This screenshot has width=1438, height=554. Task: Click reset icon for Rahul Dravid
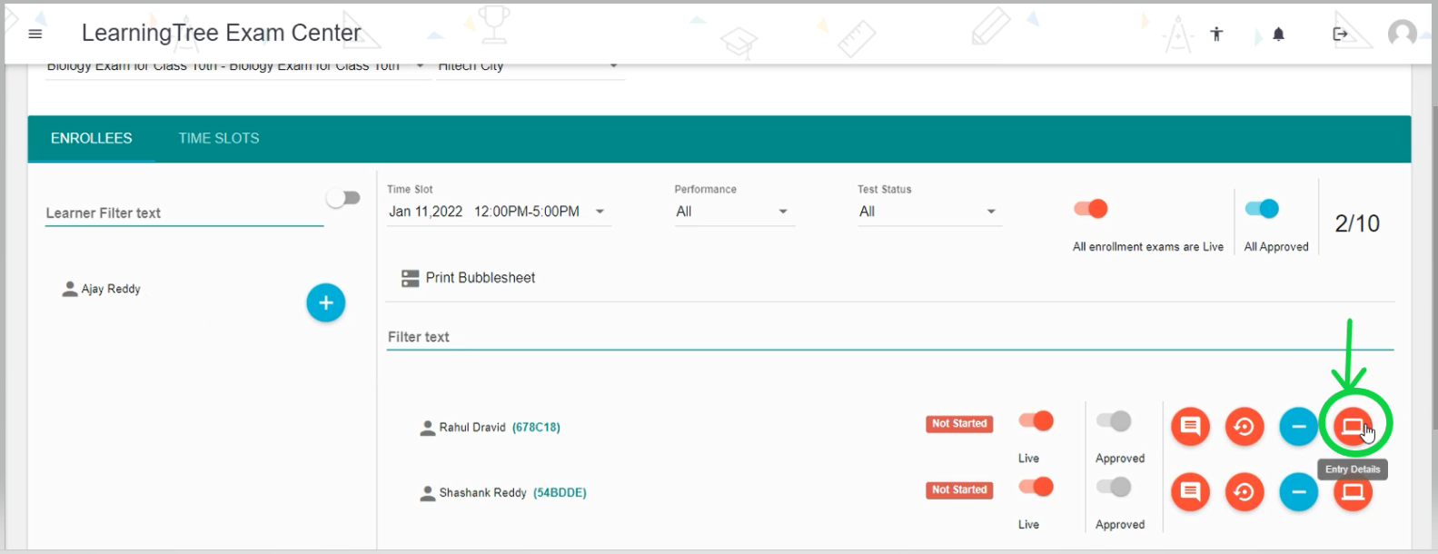pyautogui.click(x=1245, y=426)
